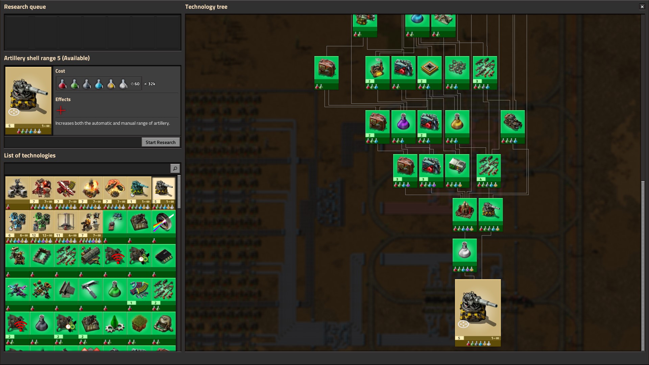Select weapon shooting speed 1 ammo belts
The image size is (649, 365).
coord(139,294)
